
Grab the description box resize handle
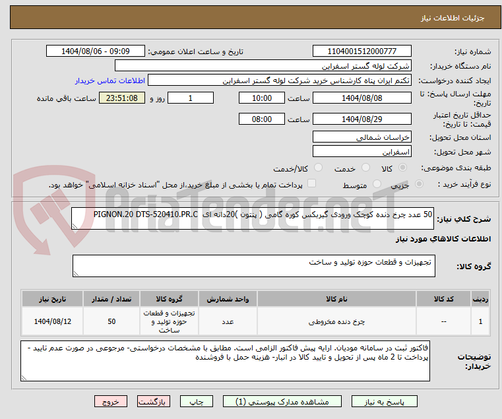[75, 226]
